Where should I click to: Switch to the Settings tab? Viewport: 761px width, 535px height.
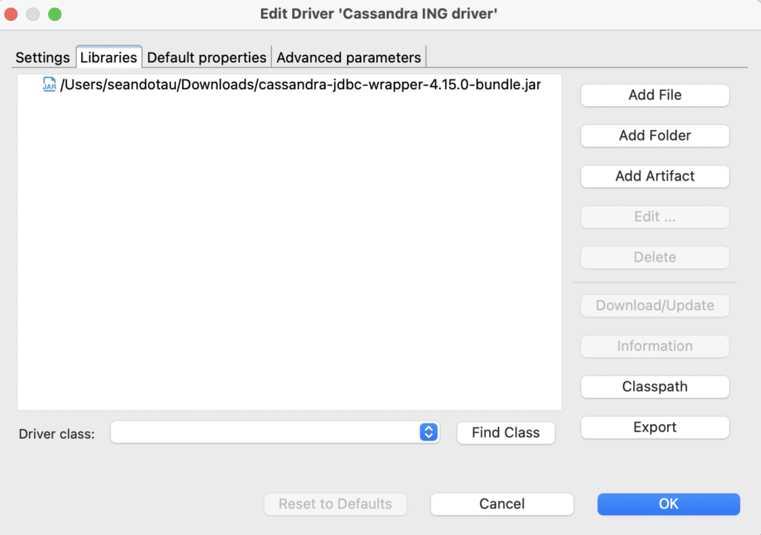point(42,57)
